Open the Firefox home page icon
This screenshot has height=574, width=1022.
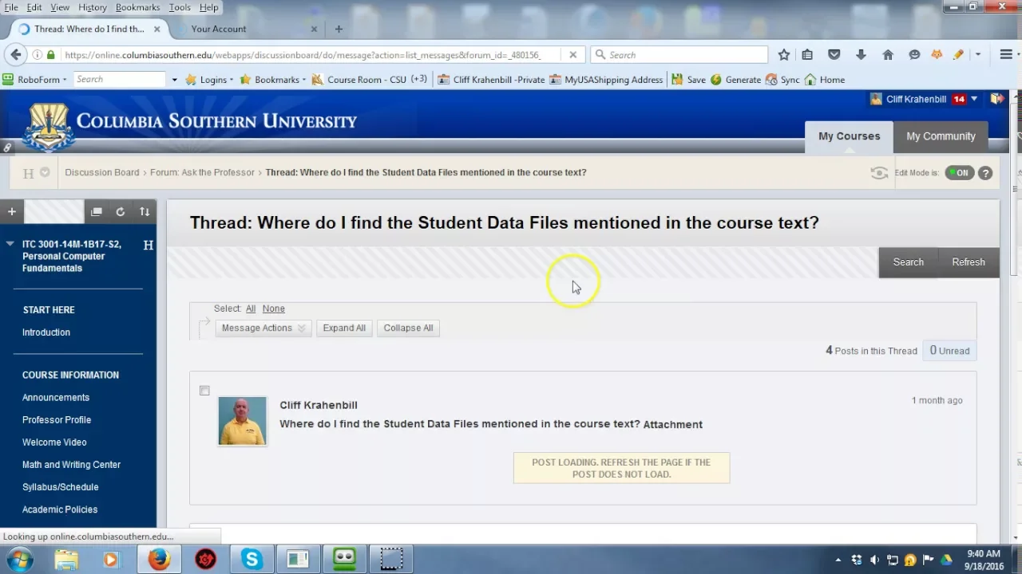tap(887, 54)
